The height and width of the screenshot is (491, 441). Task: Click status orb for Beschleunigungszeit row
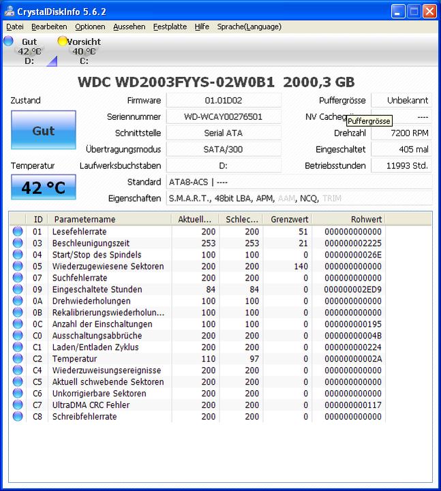(18, 243)
